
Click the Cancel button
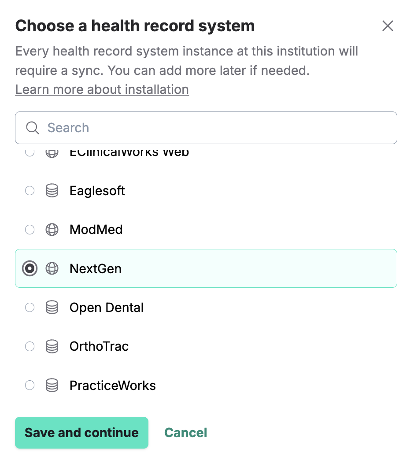tap(185, 433)
